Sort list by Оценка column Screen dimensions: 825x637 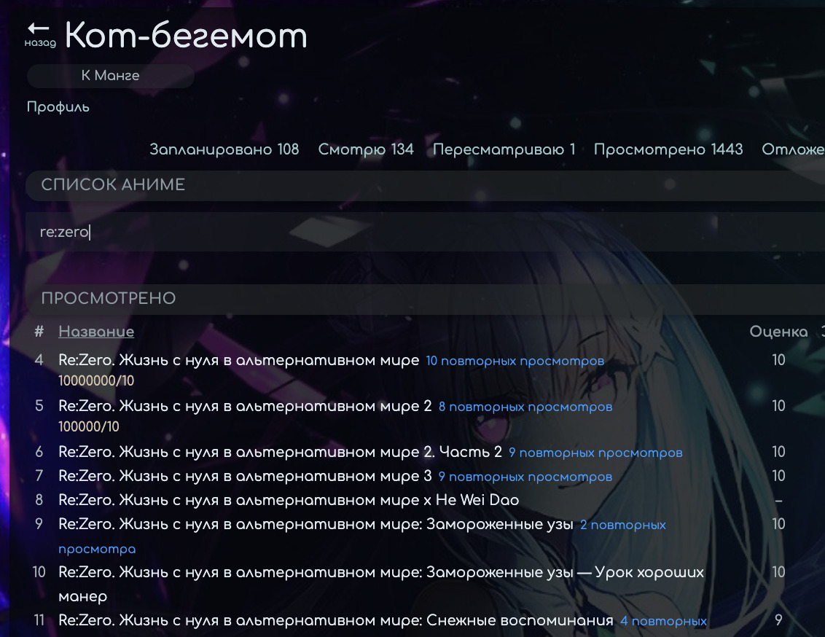[778, 332]
